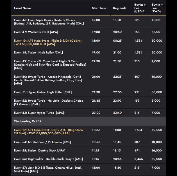Click the Event Name column header
This screenshot has height=176, width=177.
point(22,8)
